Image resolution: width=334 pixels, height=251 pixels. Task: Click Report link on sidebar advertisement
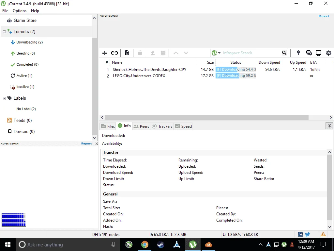point(86,144)
